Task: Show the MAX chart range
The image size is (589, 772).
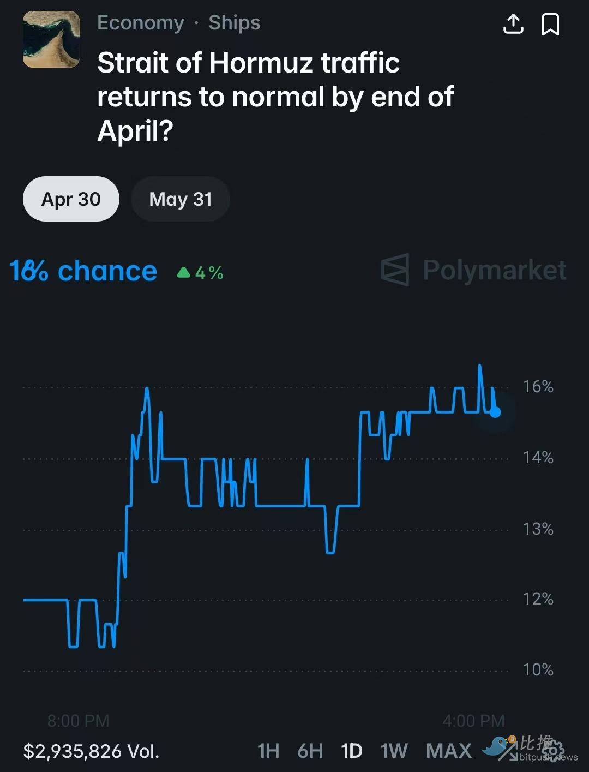Action: click(x=448, y=751)
